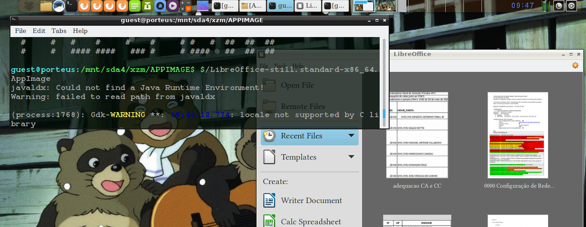This screenshot has height=227, width=586.
Task: Open recent file thumbnail with UNIDADE table header
Action: [417, 221]
